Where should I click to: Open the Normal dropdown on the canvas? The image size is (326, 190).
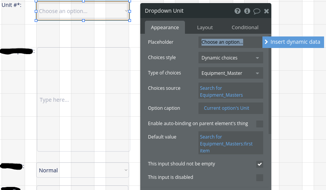click(x=82, y=170)
